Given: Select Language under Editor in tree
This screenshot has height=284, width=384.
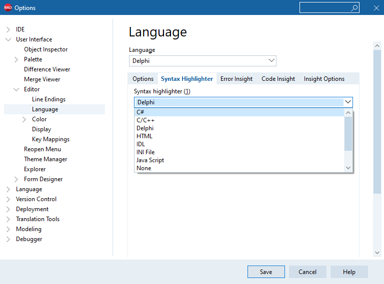Looking at the screenshot, I should (x=45, y=109).
